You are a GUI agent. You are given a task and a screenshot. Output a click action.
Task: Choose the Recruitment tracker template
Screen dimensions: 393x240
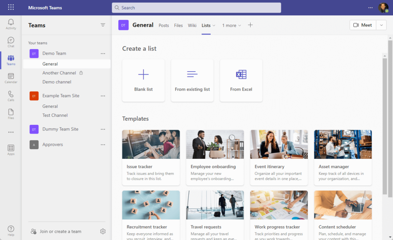(x=151, y=215)
